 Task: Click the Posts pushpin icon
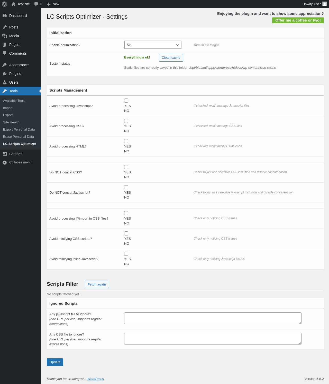(5, 27)
